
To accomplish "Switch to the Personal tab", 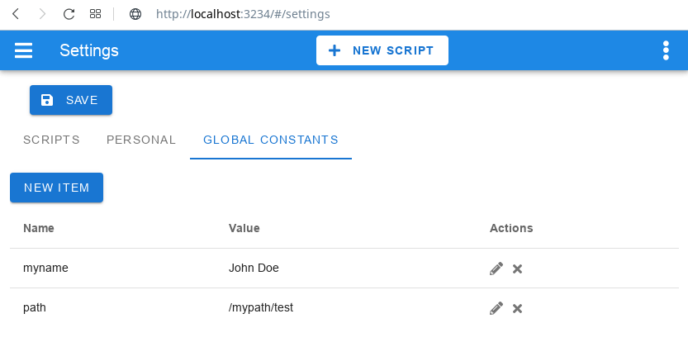I will click(141, 140).
